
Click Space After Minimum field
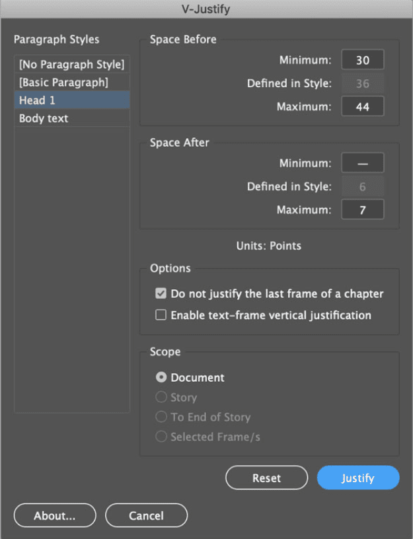363,163
